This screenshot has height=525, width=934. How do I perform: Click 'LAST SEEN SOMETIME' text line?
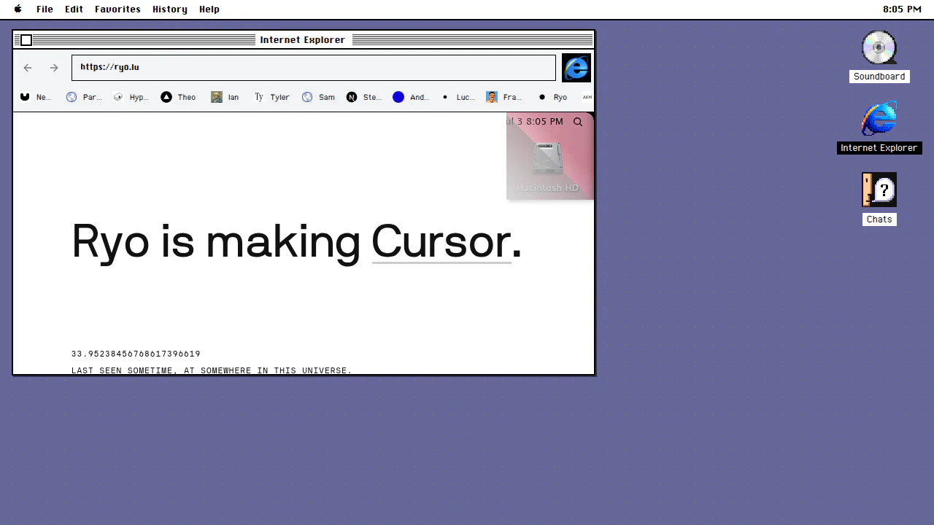click(212, 370)
